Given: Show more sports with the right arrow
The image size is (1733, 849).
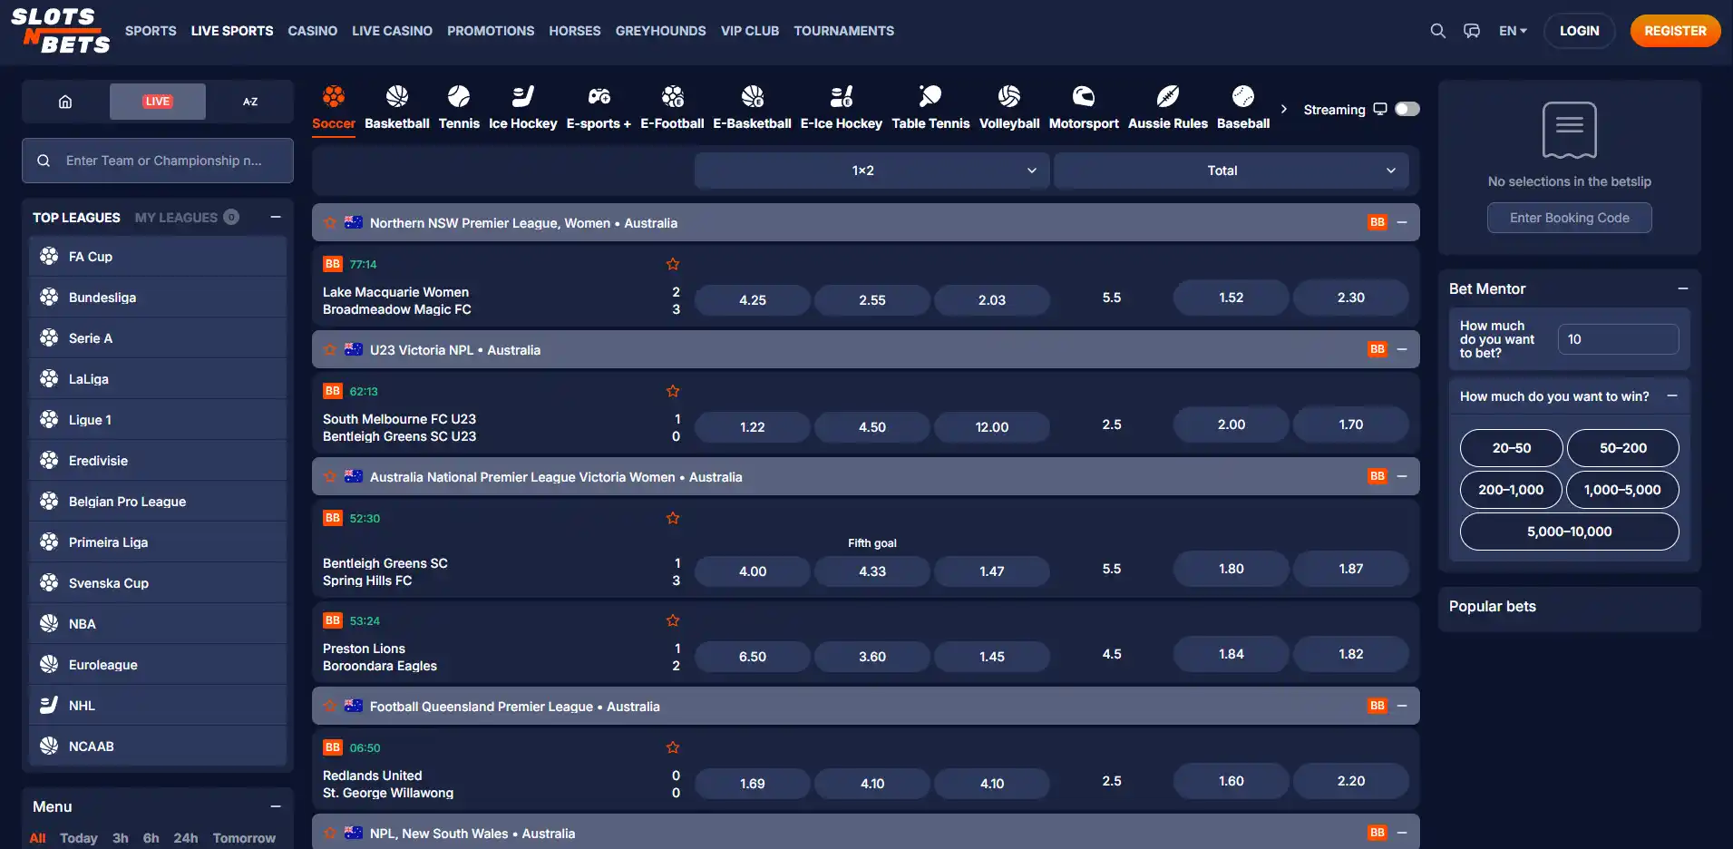Looking at the screenshot, I should tap(1283, 109).
